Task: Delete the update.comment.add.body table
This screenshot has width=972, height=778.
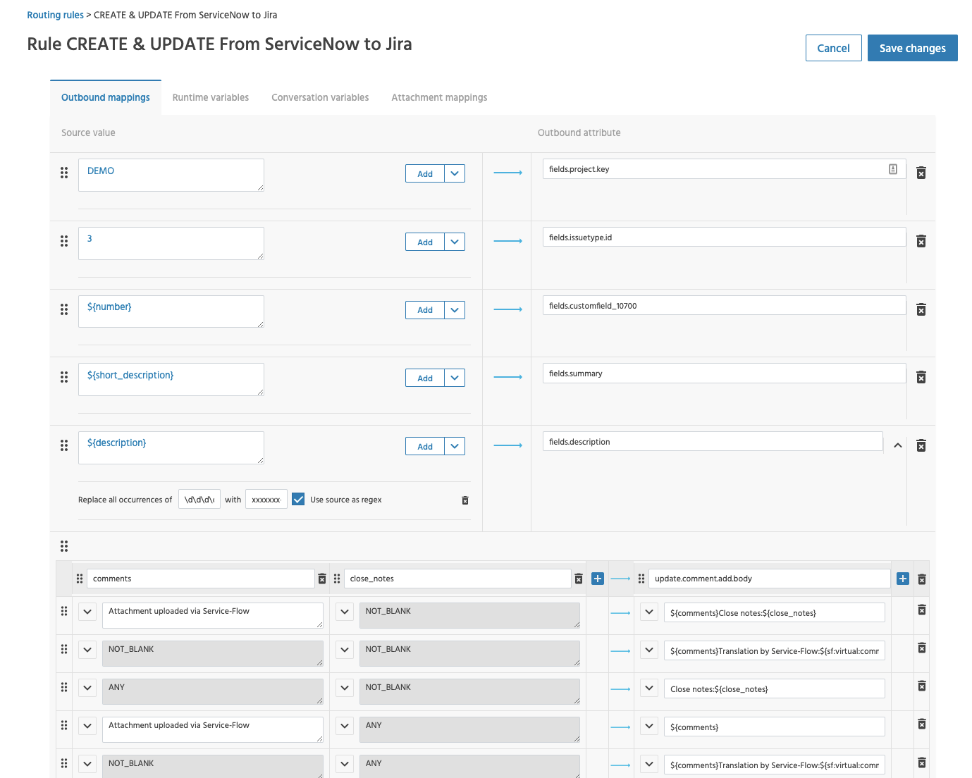Action: click(922, 579)
